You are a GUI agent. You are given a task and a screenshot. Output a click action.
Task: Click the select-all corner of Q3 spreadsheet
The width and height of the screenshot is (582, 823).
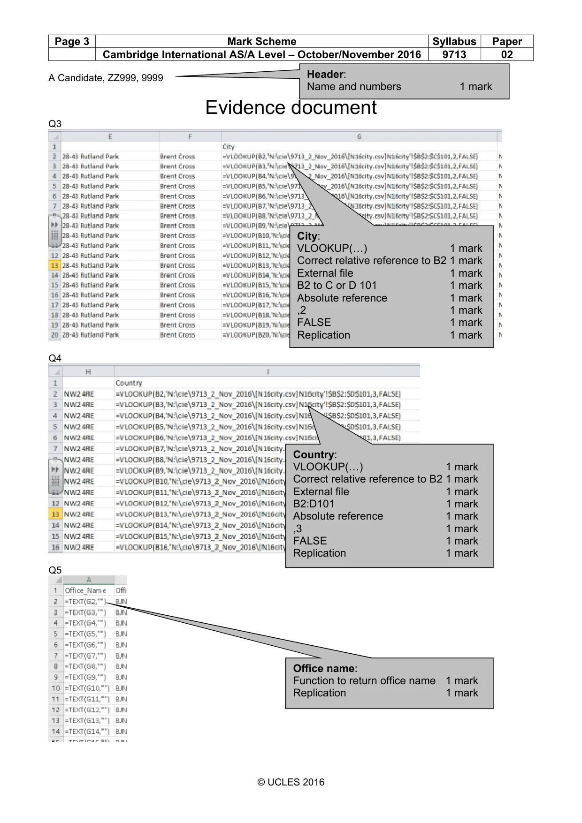(55, 136)
